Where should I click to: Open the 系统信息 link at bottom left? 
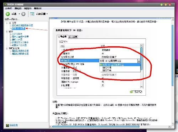click(x=14, y=125)
